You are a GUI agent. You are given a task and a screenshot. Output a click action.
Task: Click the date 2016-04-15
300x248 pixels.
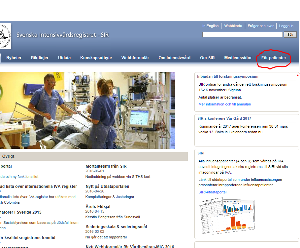pyautogui.click(x=95, y=211)
